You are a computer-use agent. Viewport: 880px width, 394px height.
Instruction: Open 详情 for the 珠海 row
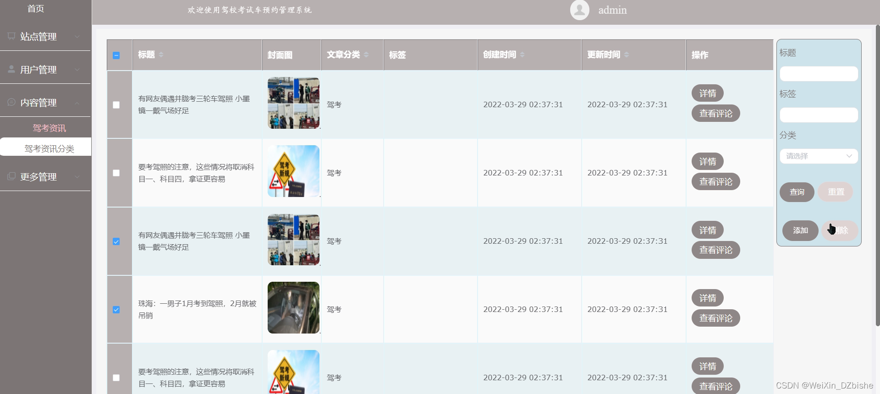pos(707,298)
